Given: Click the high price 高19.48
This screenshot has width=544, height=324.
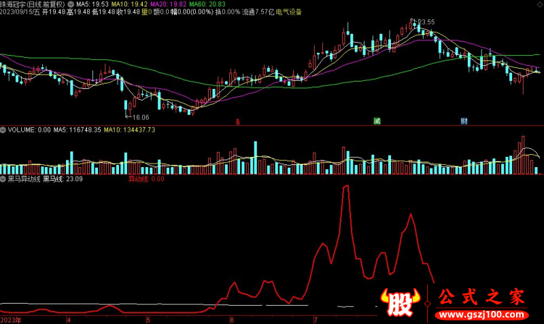Looking at the screenshot, I should click(x=78, y=12).
